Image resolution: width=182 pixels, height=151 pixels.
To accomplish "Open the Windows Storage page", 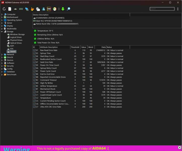I will pos(16,34).
